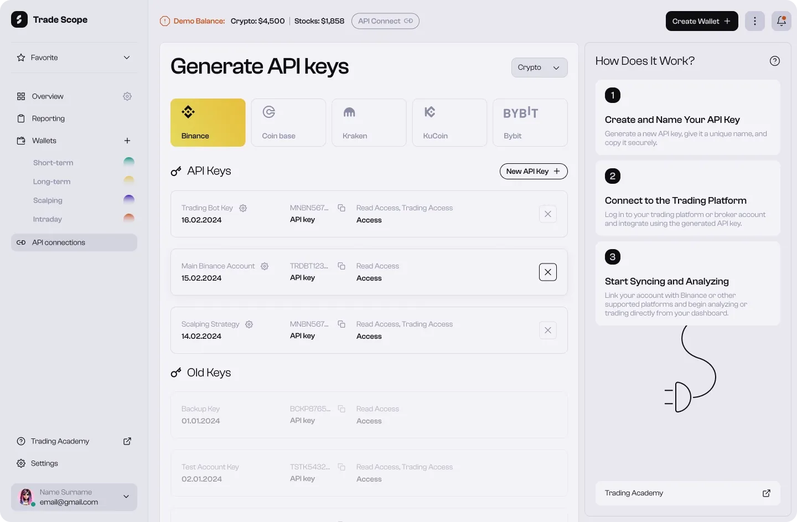This screenshot has width=797, height=522.
Task: Add a new wallet with plus icon
Action: click(x=127, y=141)
